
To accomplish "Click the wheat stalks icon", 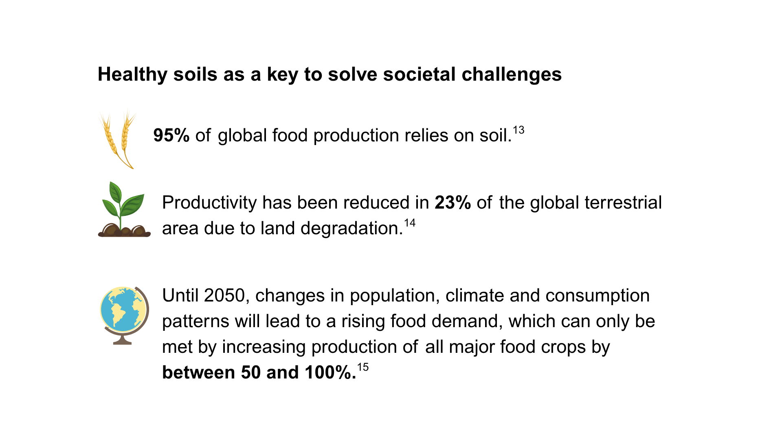I will 116,139.
